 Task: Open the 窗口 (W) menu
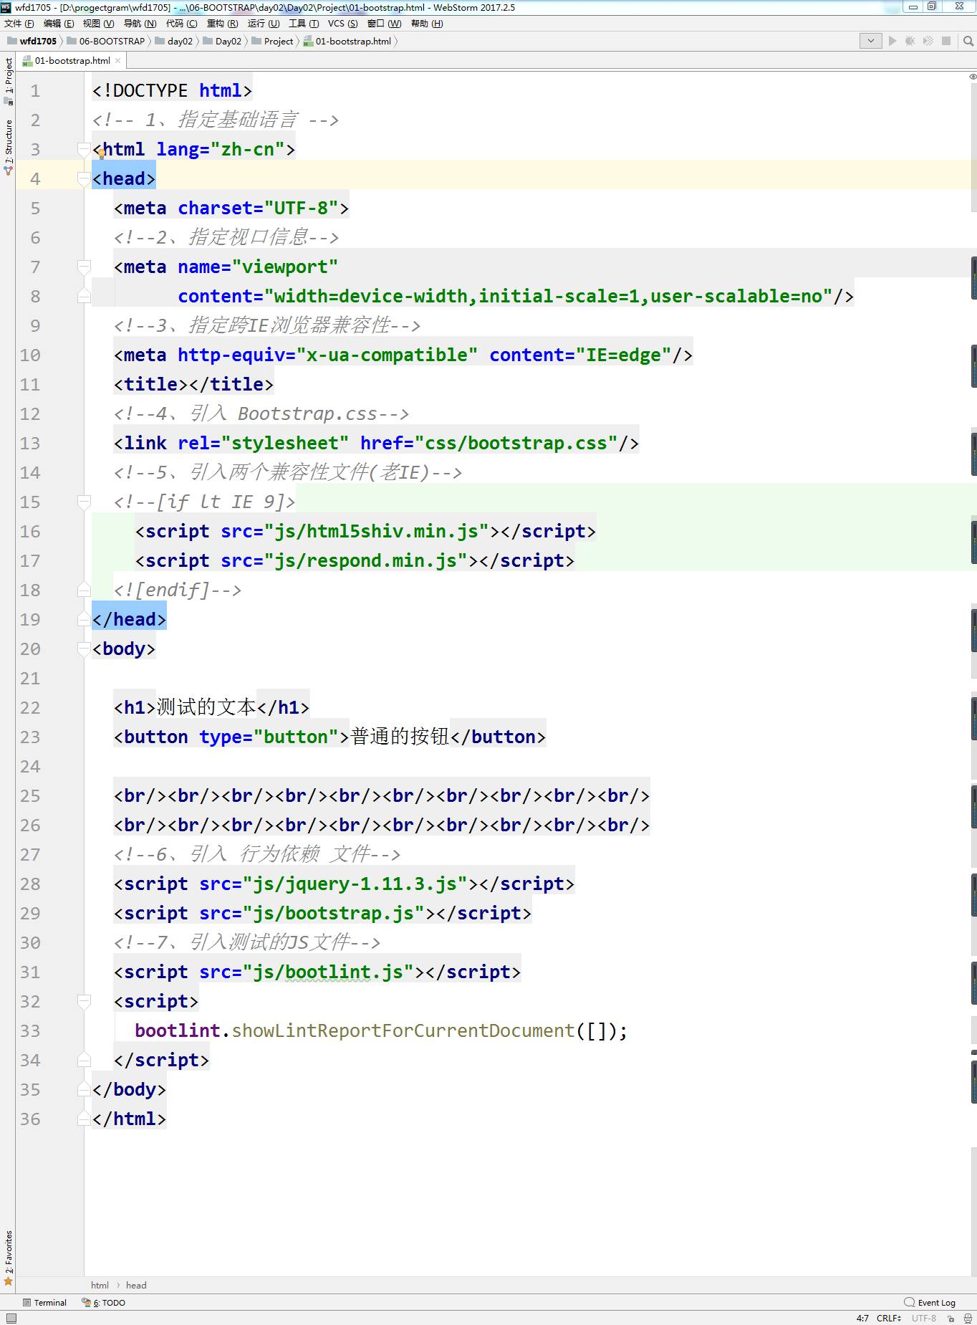pos(385,24)
